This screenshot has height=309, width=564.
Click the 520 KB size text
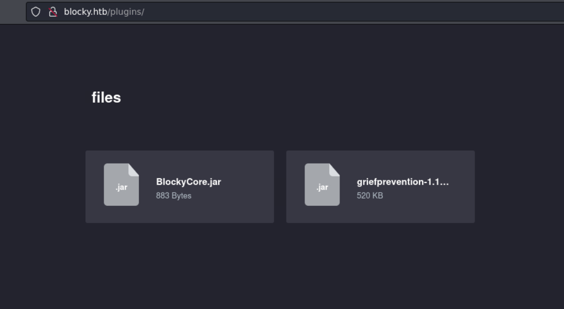(x=370, y=196)
